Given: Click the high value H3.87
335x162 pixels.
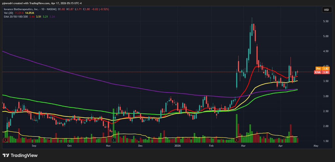Looking at the screenshot, I should tap(70, 9).
